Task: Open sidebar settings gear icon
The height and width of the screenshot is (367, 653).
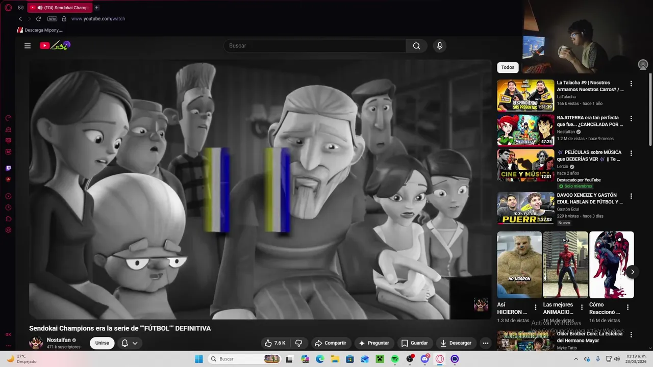Action: [x=8, y=230]
